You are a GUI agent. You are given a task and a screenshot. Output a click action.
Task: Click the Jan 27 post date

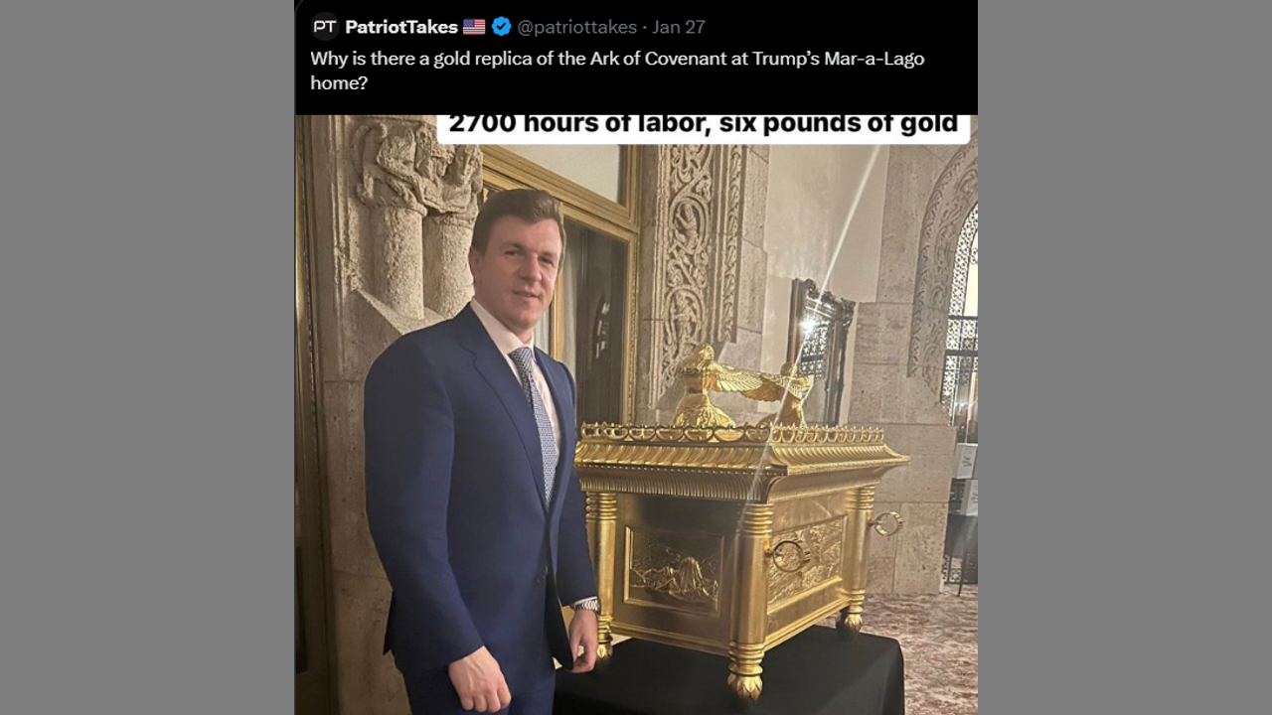click(679, 27)
